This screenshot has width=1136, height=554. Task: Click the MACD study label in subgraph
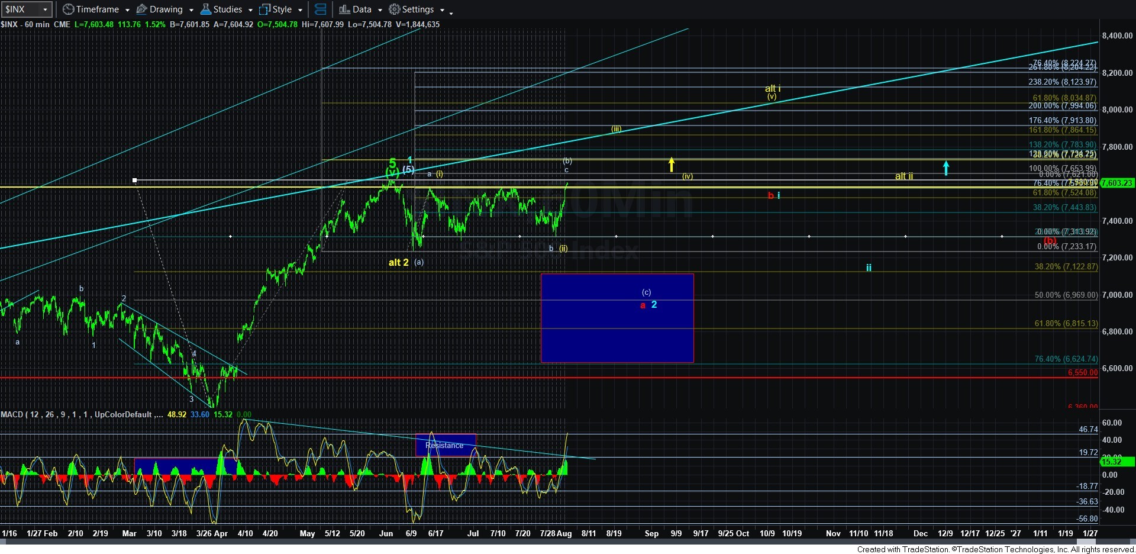tap(82, 414)
